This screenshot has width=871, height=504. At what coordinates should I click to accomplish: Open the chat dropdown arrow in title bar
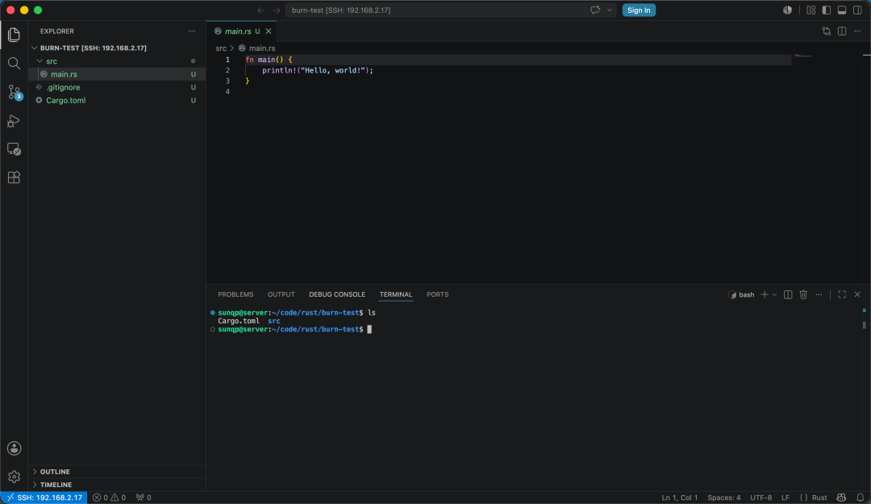tap(610, 10)
